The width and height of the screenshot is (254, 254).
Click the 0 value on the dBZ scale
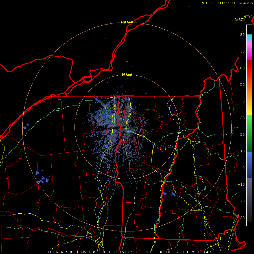point(244,168)
